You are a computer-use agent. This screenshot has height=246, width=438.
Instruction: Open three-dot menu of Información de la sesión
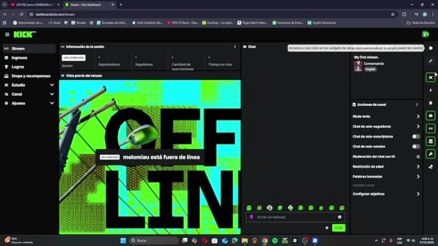[235, 46]
